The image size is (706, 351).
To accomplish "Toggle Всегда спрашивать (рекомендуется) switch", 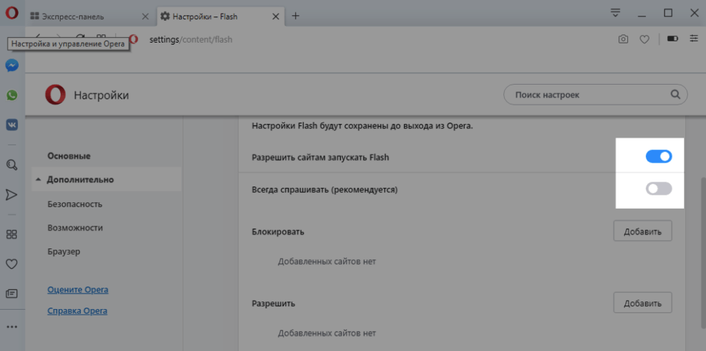I will point(658,189).
